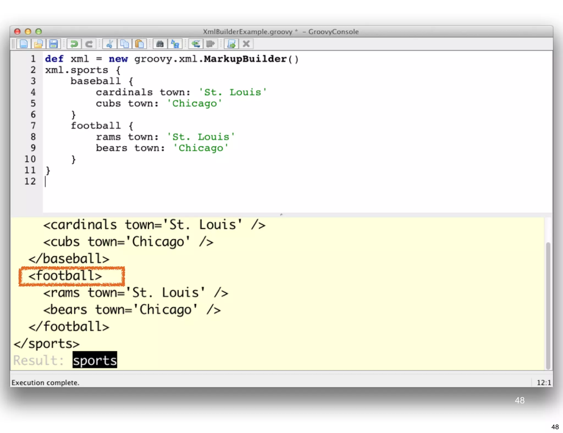The height and width of the screenshot is (433, 563).
Task: Click the next history arrow icon
Action: click(x=211, y=44)
